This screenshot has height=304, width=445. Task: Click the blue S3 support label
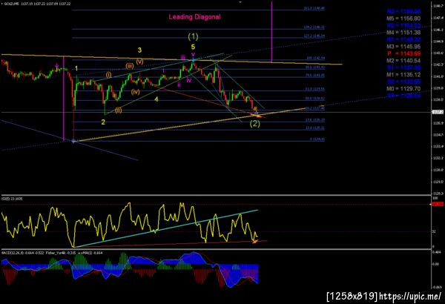pyautogui.click(x=403, y=96)
